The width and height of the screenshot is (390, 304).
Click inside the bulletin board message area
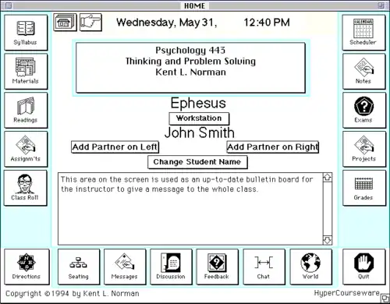coord(190,209)
